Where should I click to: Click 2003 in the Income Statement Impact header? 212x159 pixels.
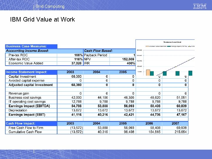pos(70,72)
